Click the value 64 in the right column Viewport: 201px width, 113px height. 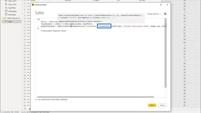coord(184,39)
